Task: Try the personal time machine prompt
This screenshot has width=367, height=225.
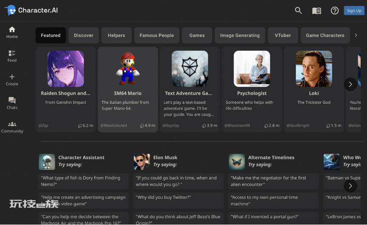Action: (274, 200)
